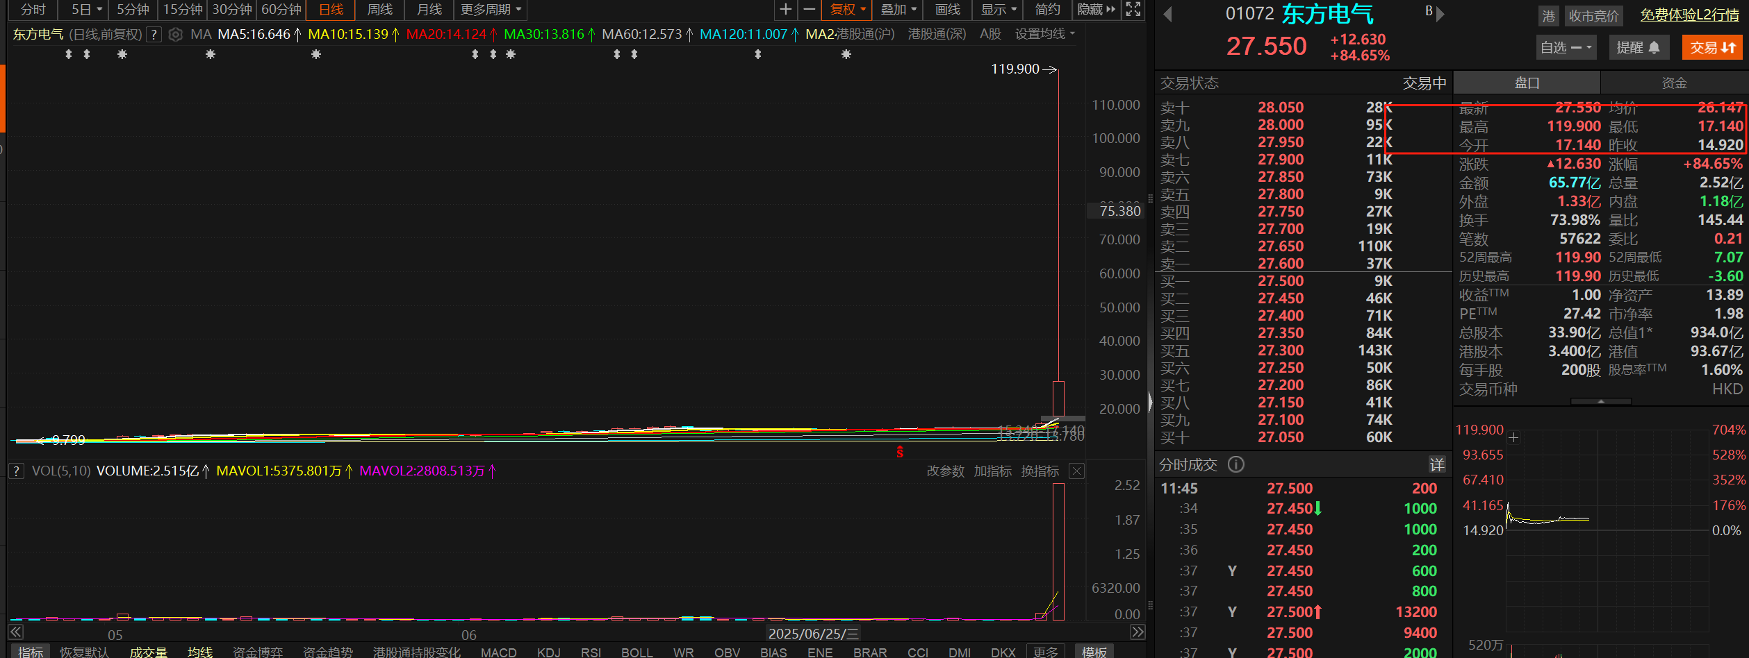
Task: Click 改参数 to edit parameters
Action: tap(945, 471)
